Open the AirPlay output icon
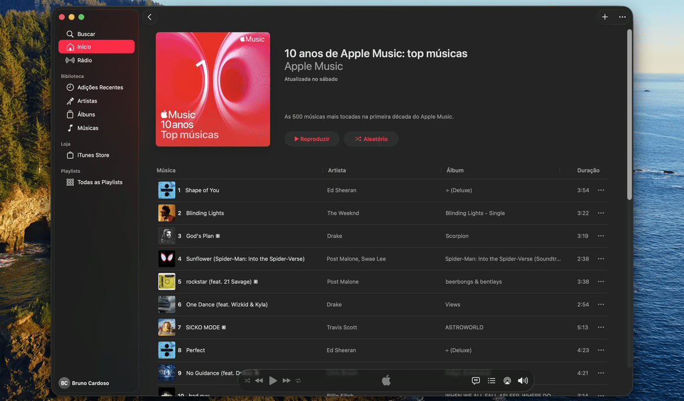Image resolution: width=684 pixels, height=401 pixels. coord(507,380)
